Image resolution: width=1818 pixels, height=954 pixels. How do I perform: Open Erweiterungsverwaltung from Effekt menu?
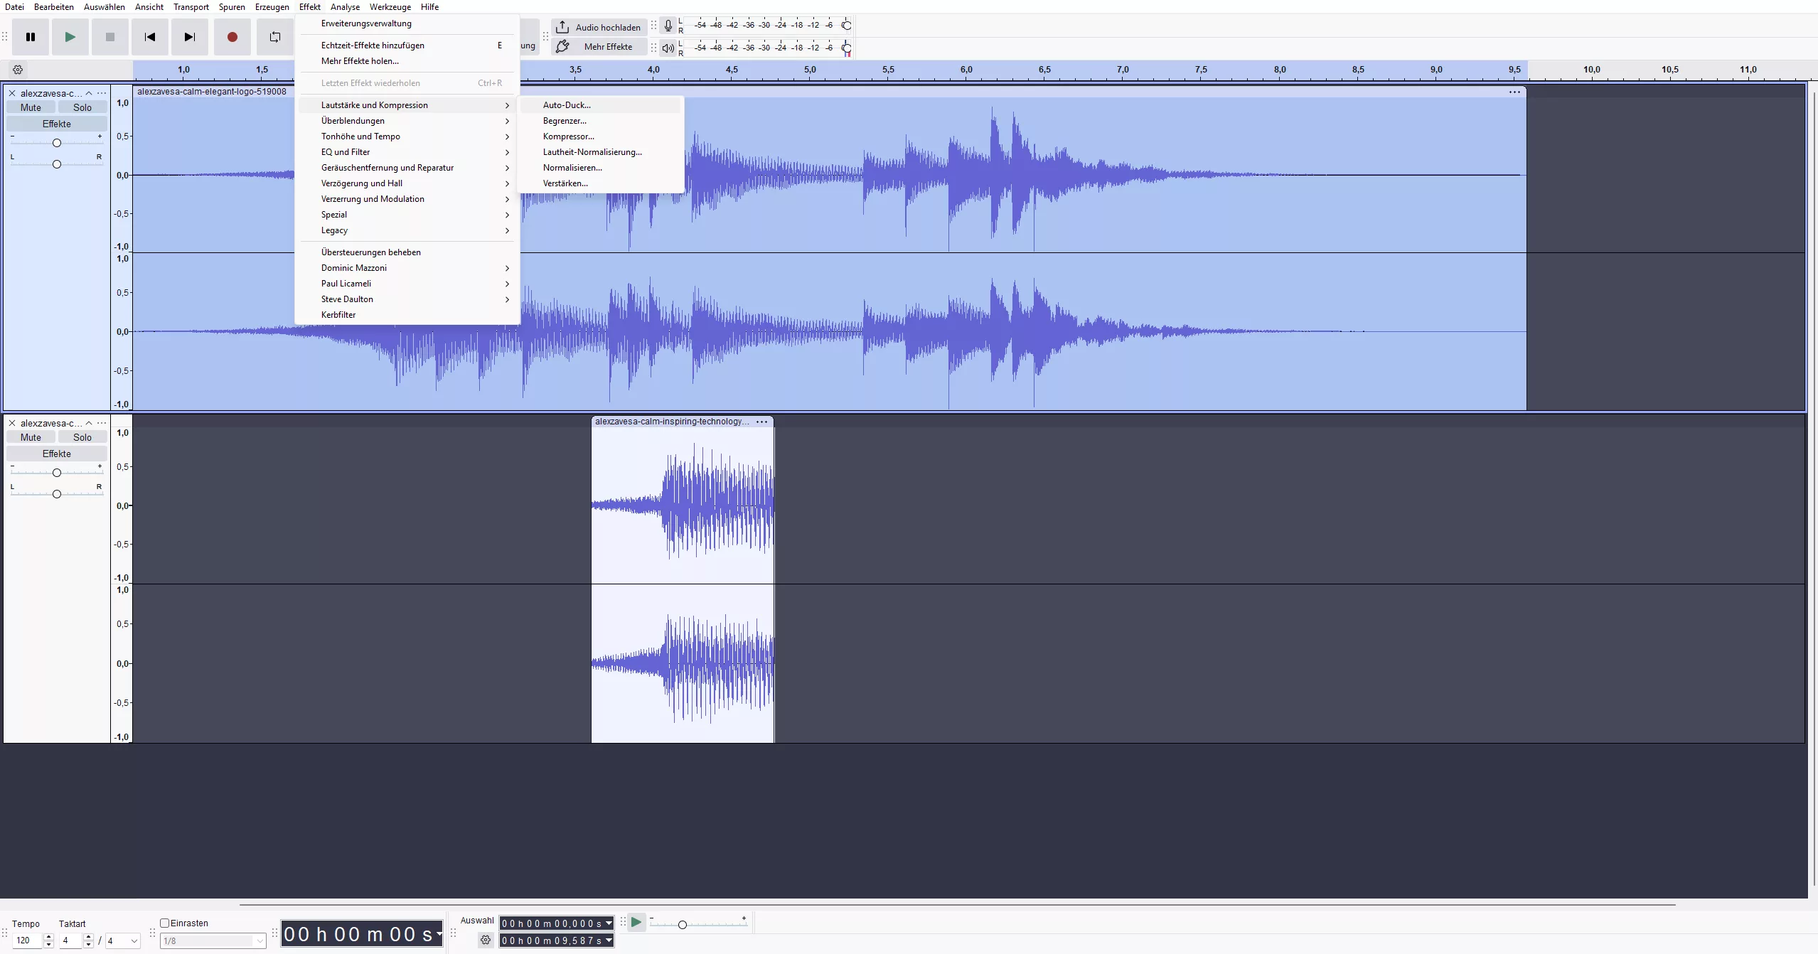point(407,23)
